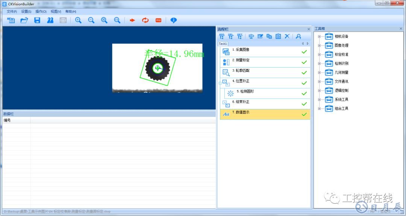This screenshot has height=216, width=406.
Task: Click the New project toolbar icon
Action: point(11,20)
